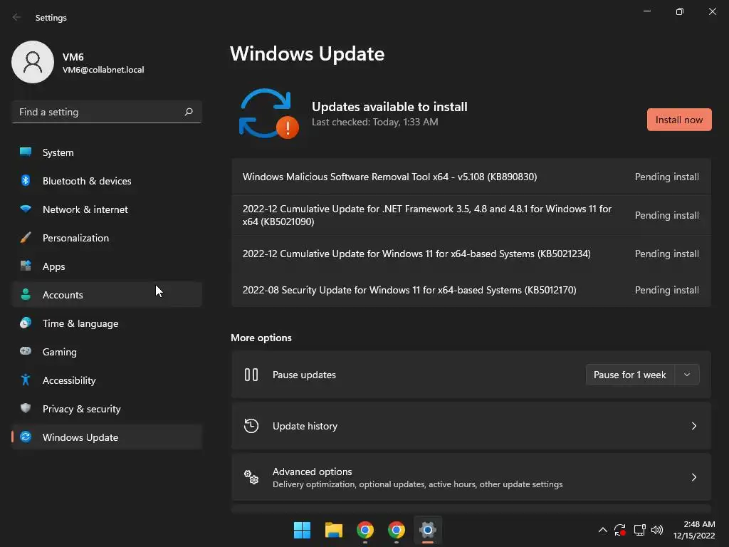Click the Accessibility figure icon
The width and height of the screenshot is (729, 547).
pos(26,380)
